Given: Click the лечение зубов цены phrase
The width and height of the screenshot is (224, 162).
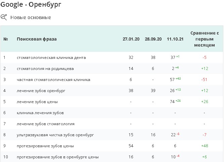Looking at the screenshot, I should [x=37, y=102].
